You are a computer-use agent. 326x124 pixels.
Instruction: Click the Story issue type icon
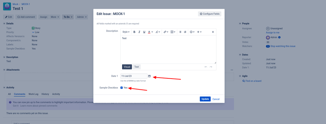tap(33, 28)
